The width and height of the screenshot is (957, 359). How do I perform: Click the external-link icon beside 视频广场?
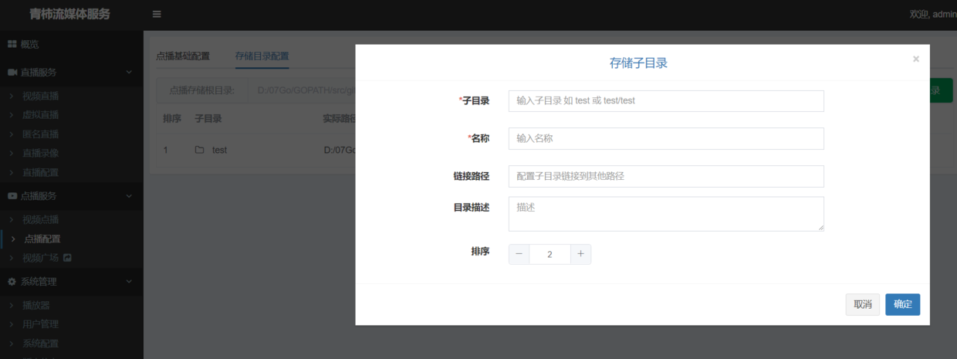[67, 258]
